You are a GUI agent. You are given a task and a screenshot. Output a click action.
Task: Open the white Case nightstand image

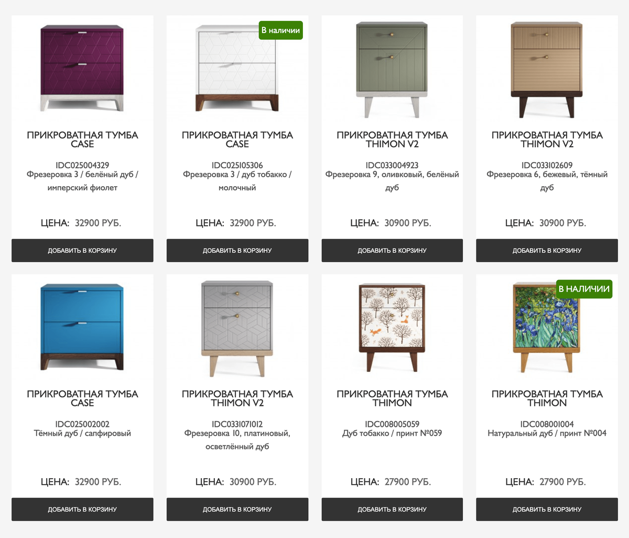237,68
